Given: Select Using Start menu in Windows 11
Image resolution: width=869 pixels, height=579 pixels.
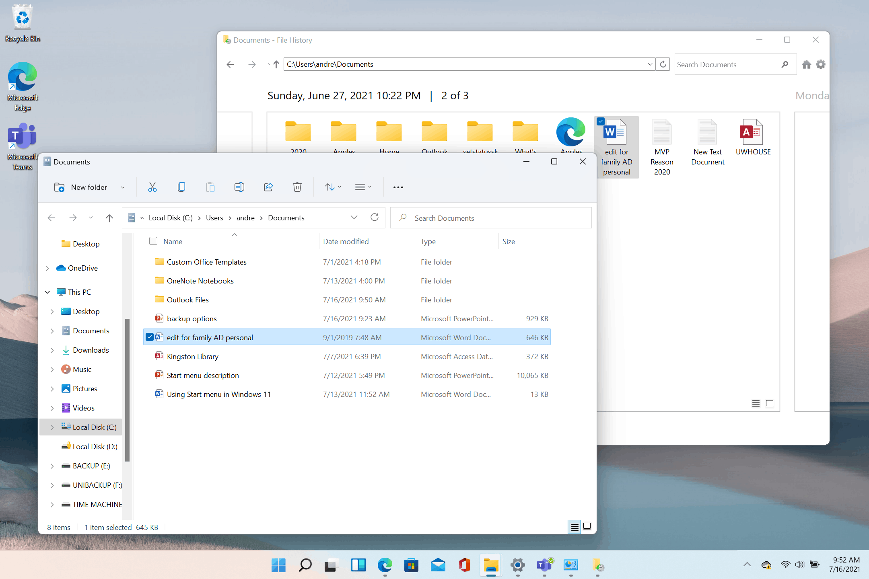Looking at the screenshot, I should click(218, 394).
